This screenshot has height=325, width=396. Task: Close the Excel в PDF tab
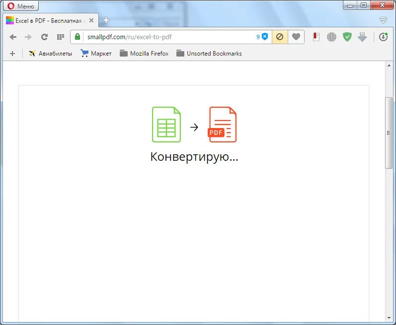click(91, 20)
